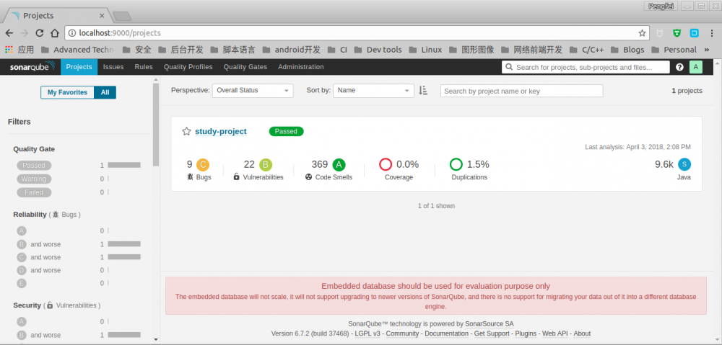
Task: Close the Projects browser tab
Action: pos(102,16)
